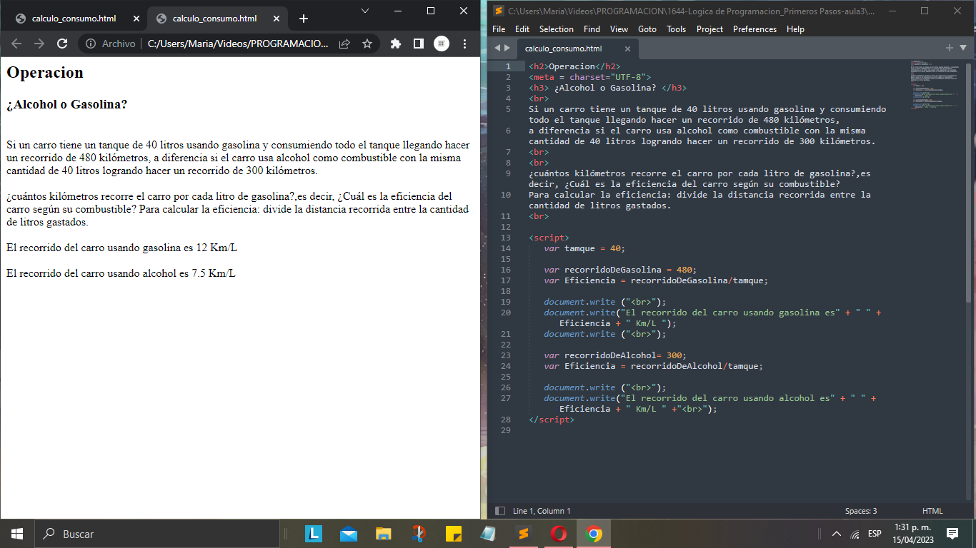
Task: Toggle Sublime's sidebar from status bar icon
Action: (x=500, y=511)
